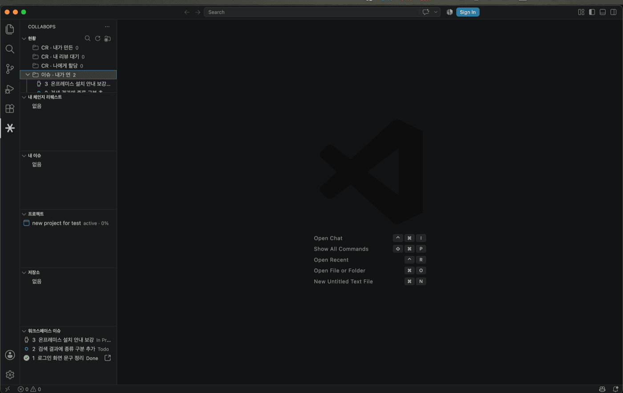Select CR · 나에게 할당 folder

[68, 66]
